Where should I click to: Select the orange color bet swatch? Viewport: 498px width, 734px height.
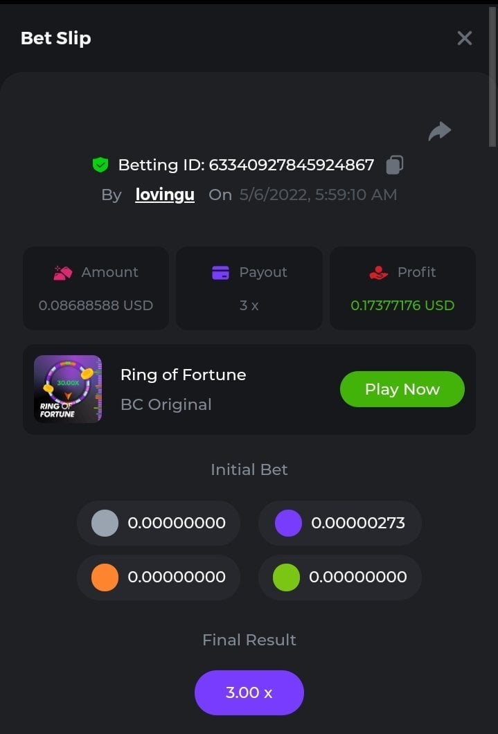[105, 577]
